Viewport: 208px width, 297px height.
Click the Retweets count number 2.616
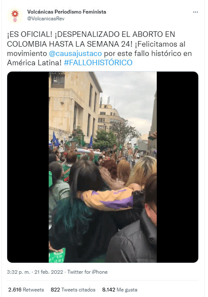(15, 290)
